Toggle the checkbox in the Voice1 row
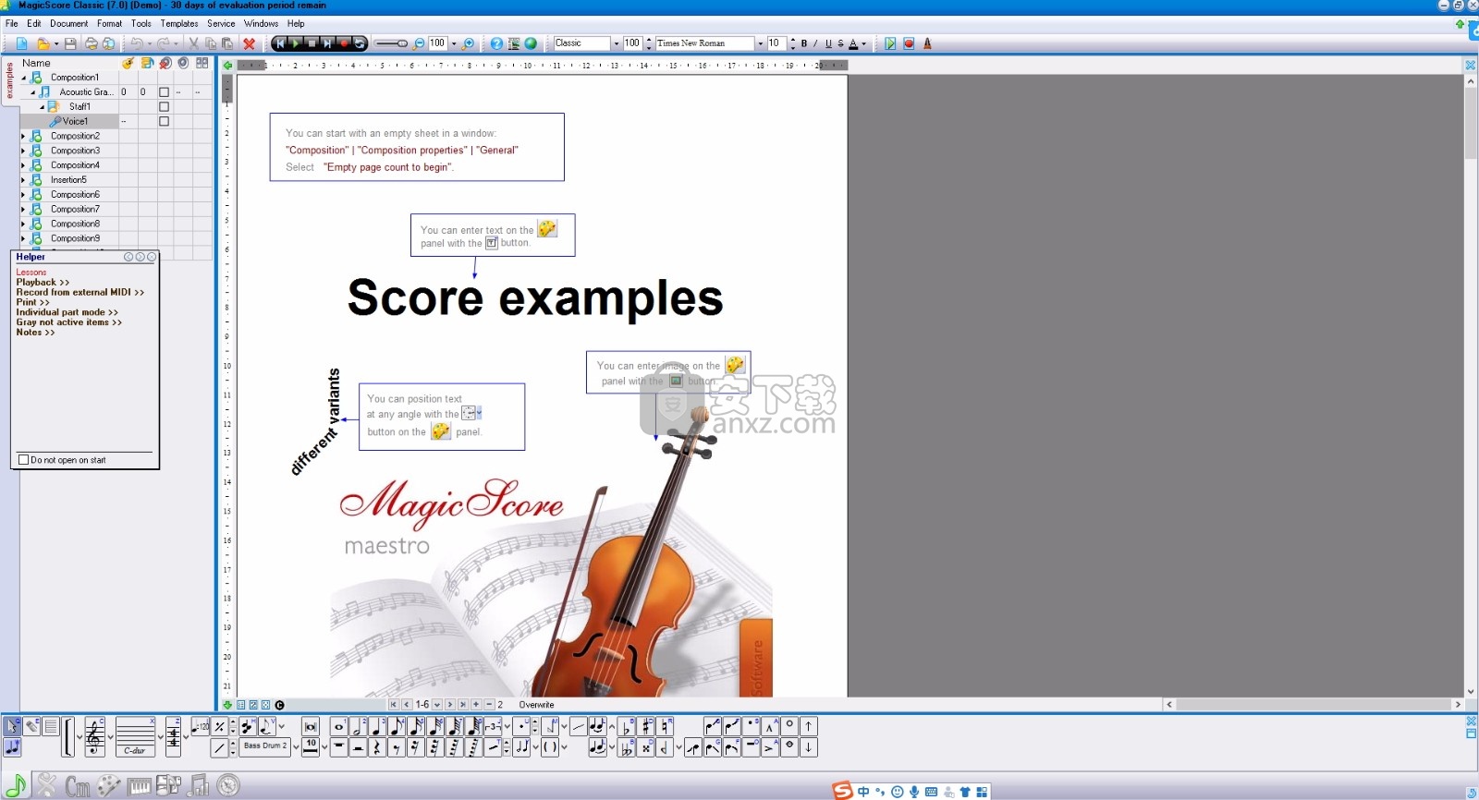The image size is (1479, 800). (x=164, y=121)
